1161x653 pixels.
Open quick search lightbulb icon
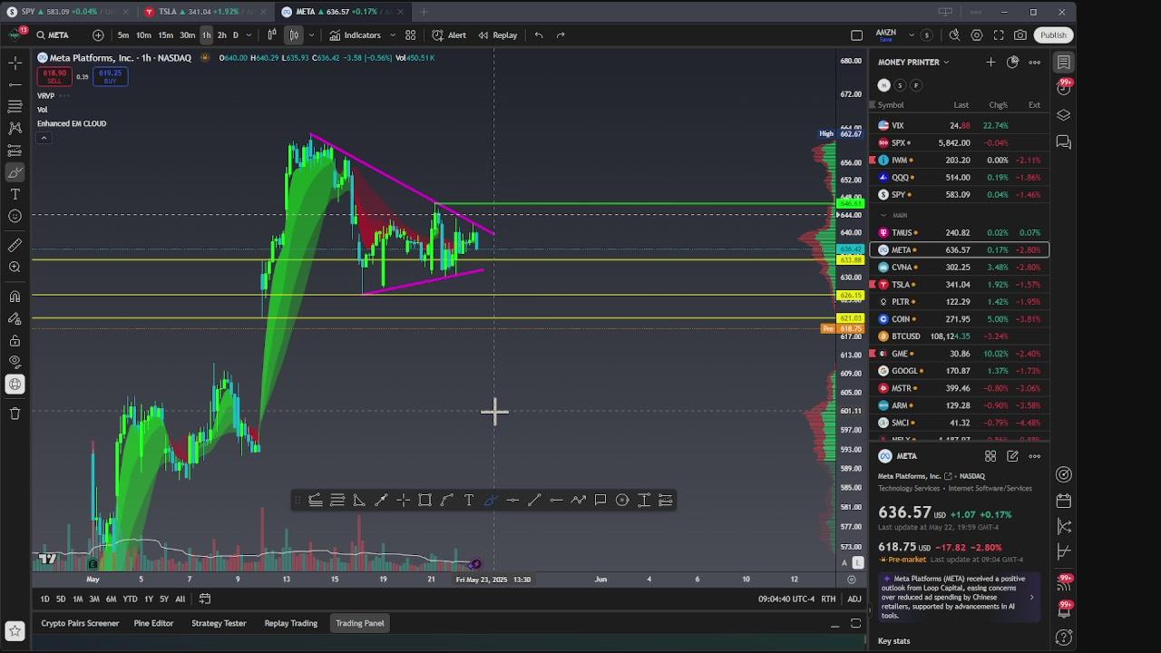(954, 35)
